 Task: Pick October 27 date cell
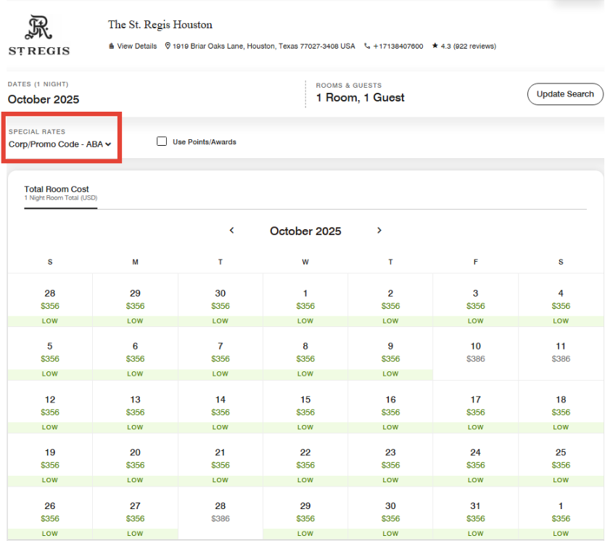click(x=135, y=513)
